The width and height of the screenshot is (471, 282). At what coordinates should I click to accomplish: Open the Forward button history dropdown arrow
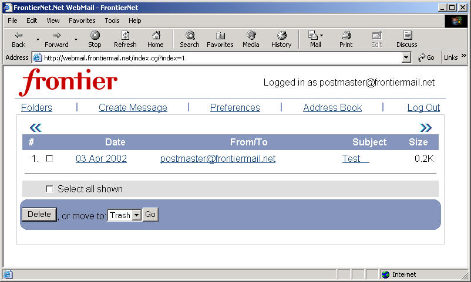point(76,39)
